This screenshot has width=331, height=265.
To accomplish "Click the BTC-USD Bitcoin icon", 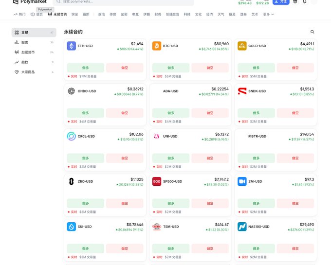I will (157, 46).
